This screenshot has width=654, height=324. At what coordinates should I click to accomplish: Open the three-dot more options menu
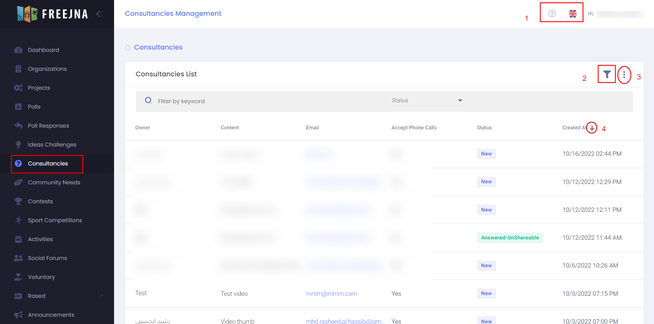624,75
